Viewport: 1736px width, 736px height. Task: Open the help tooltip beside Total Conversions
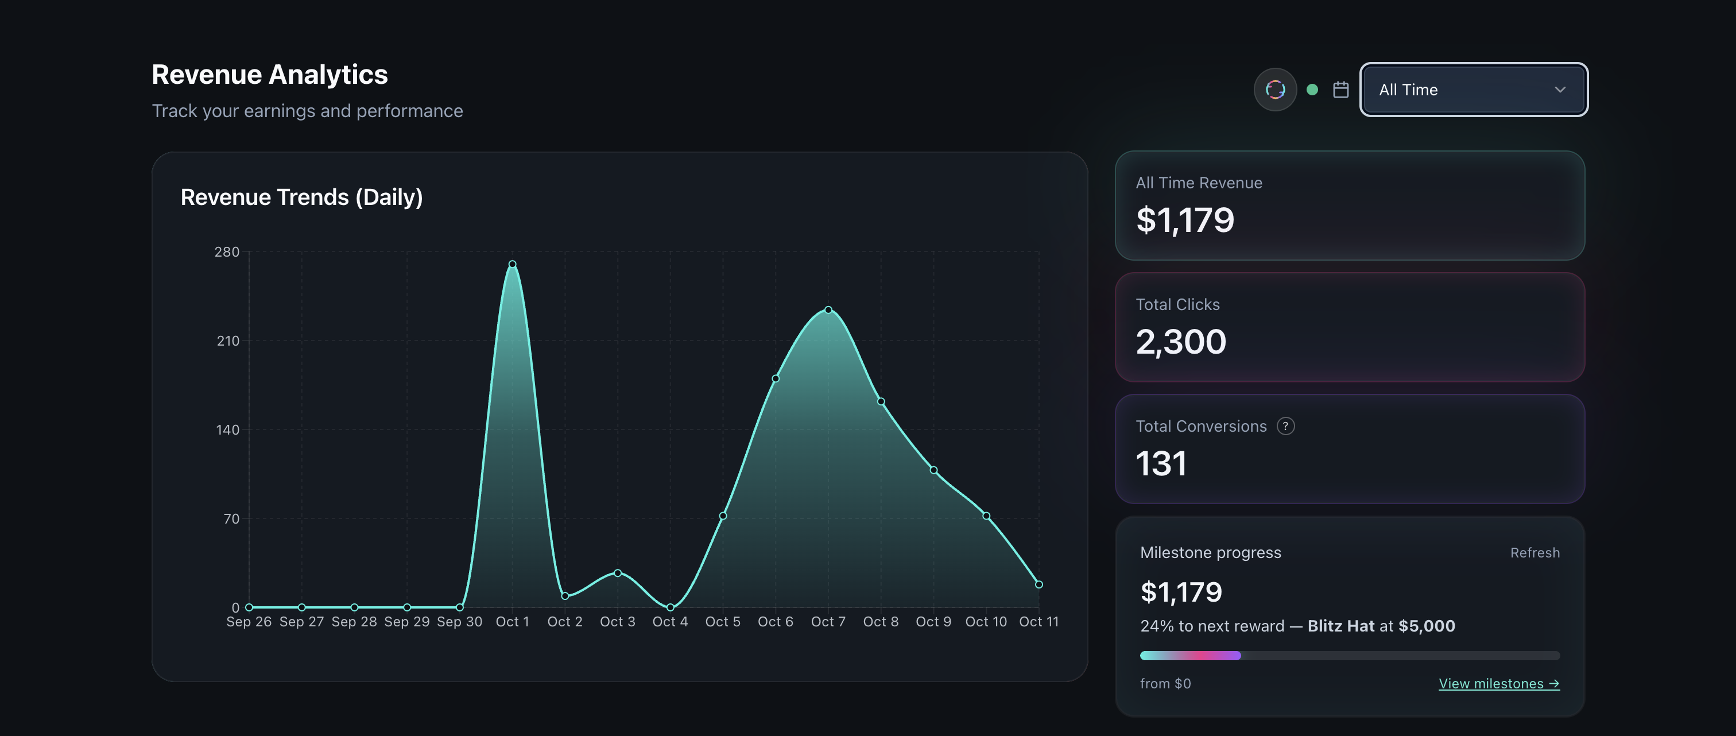pos(1285,425)
